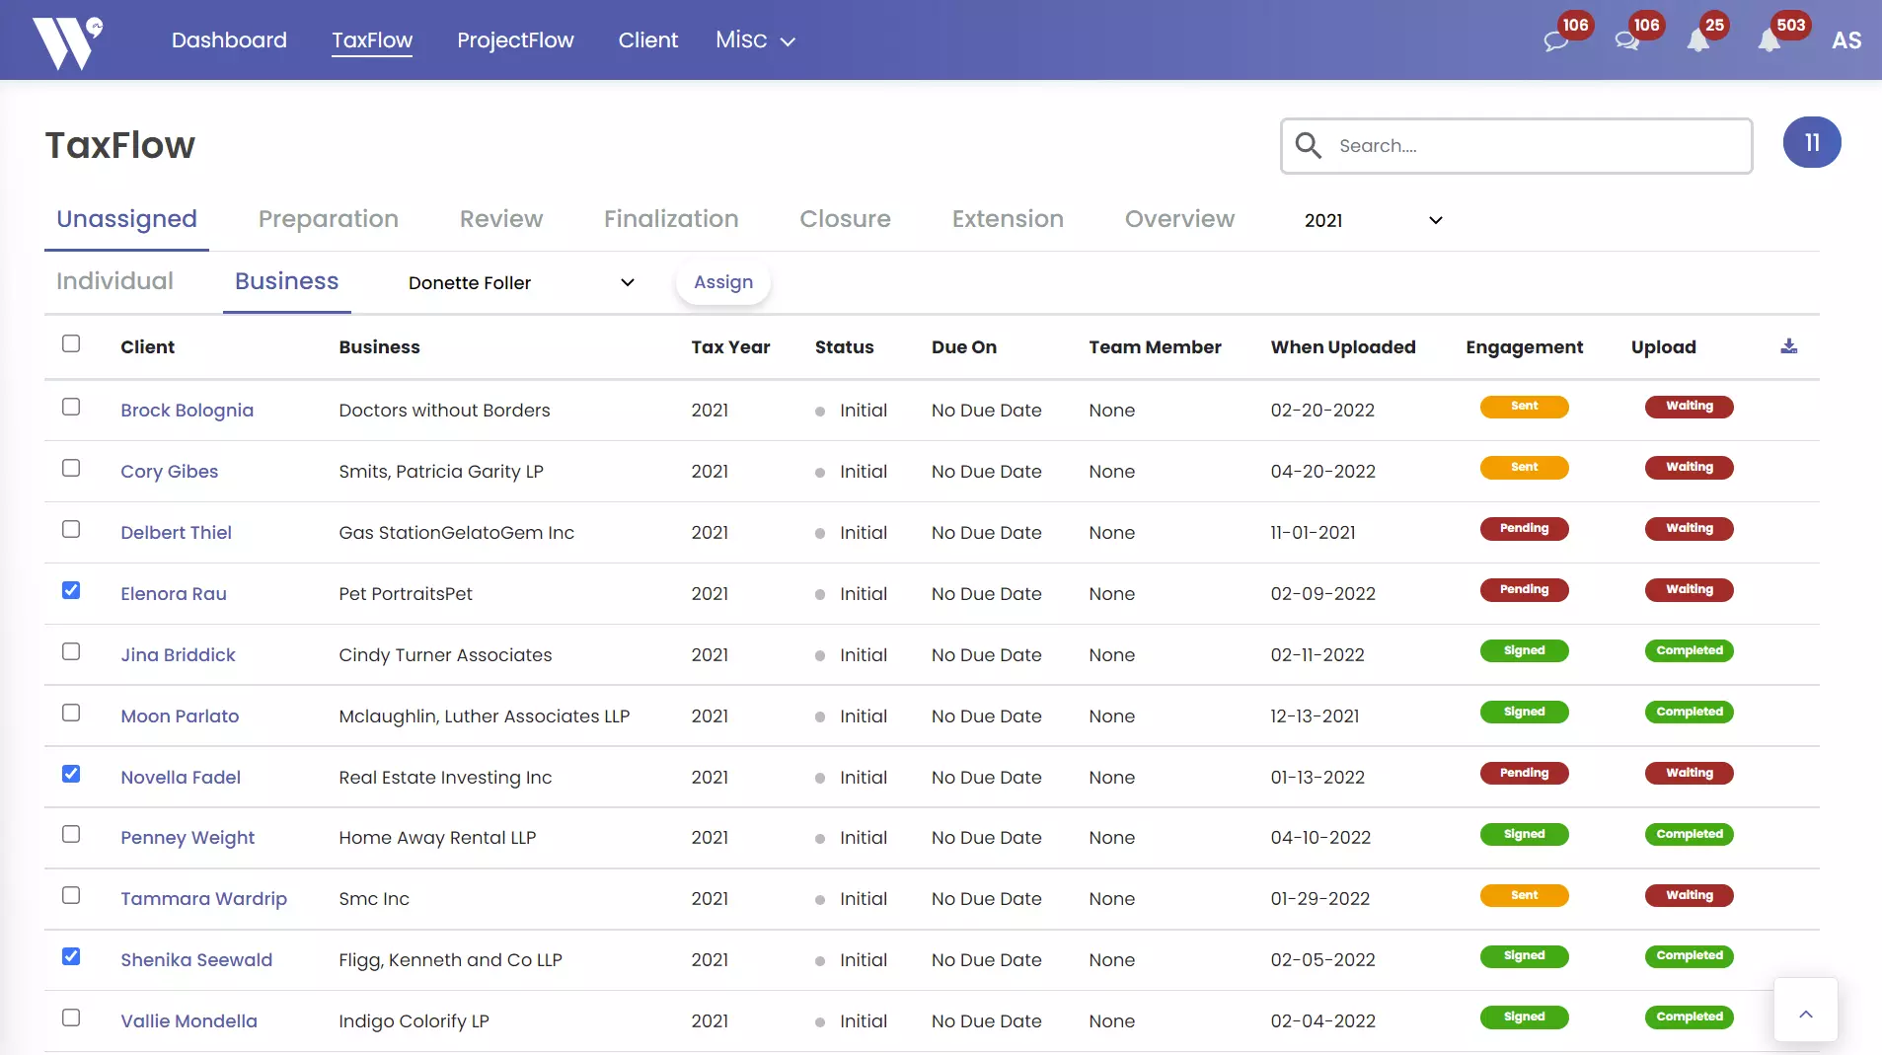
Task: Open the notifications bell showing 503
Action: coord(1769,40)
